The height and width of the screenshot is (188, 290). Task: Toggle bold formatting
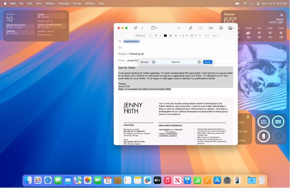175,36
